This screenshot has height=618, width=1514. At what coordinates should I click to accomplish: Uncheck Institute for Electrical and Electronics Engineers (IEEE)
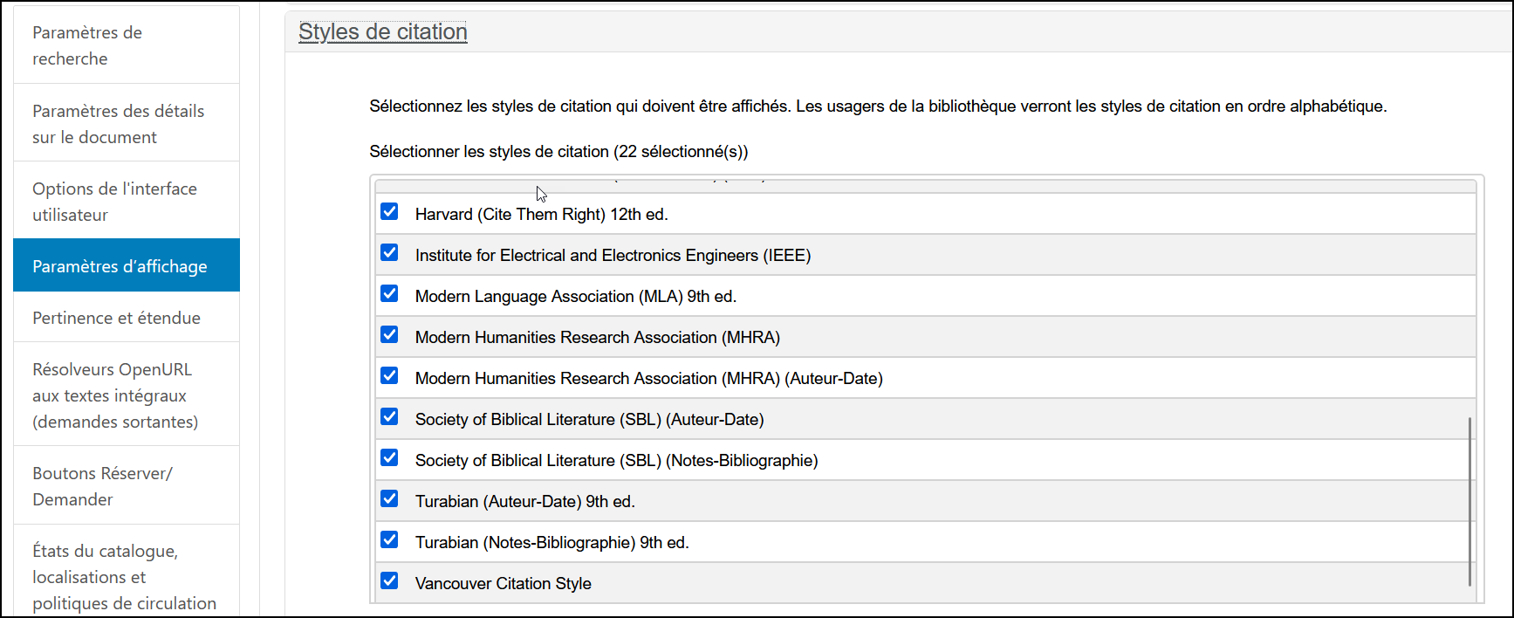coord(389,252)
